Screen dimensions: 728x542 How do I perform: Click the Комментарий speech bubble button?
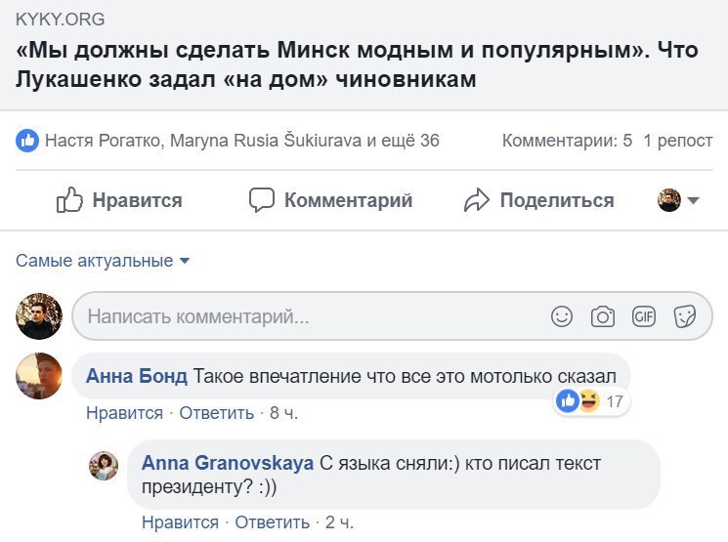pos(330,200)
